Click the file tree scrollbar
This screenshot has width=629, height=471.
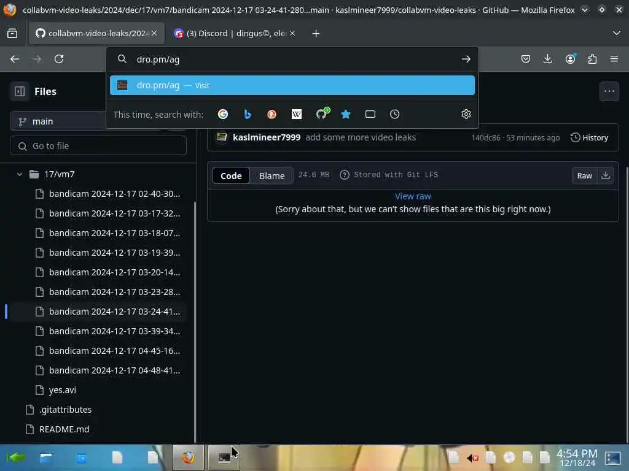coord(195,323)
